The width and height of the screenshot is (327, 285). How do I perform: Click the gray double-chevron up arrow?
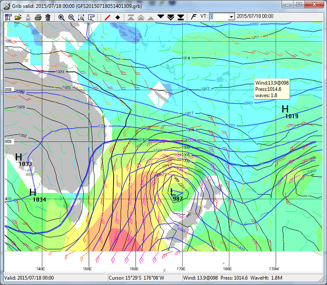point(141,17)
